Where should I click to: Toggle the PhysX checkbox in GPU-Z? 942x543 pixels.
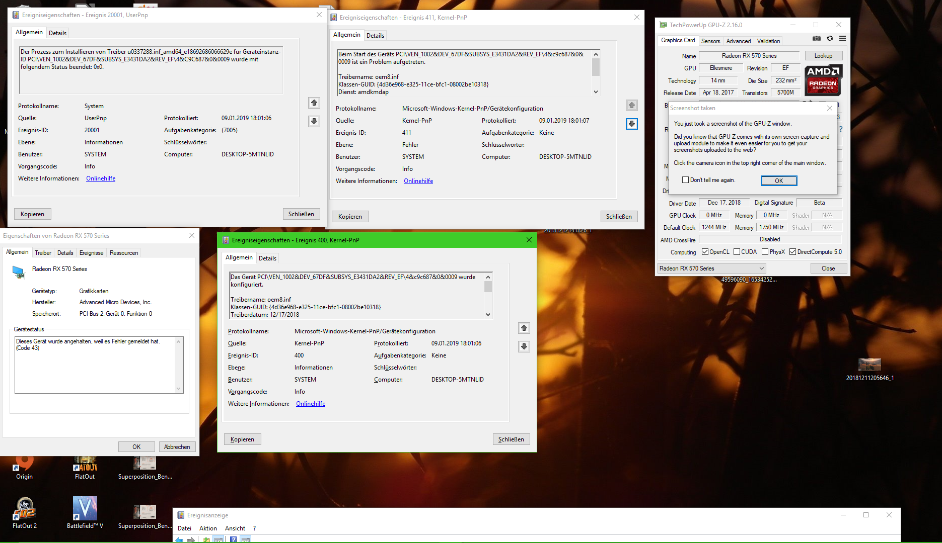pos(765,252)
